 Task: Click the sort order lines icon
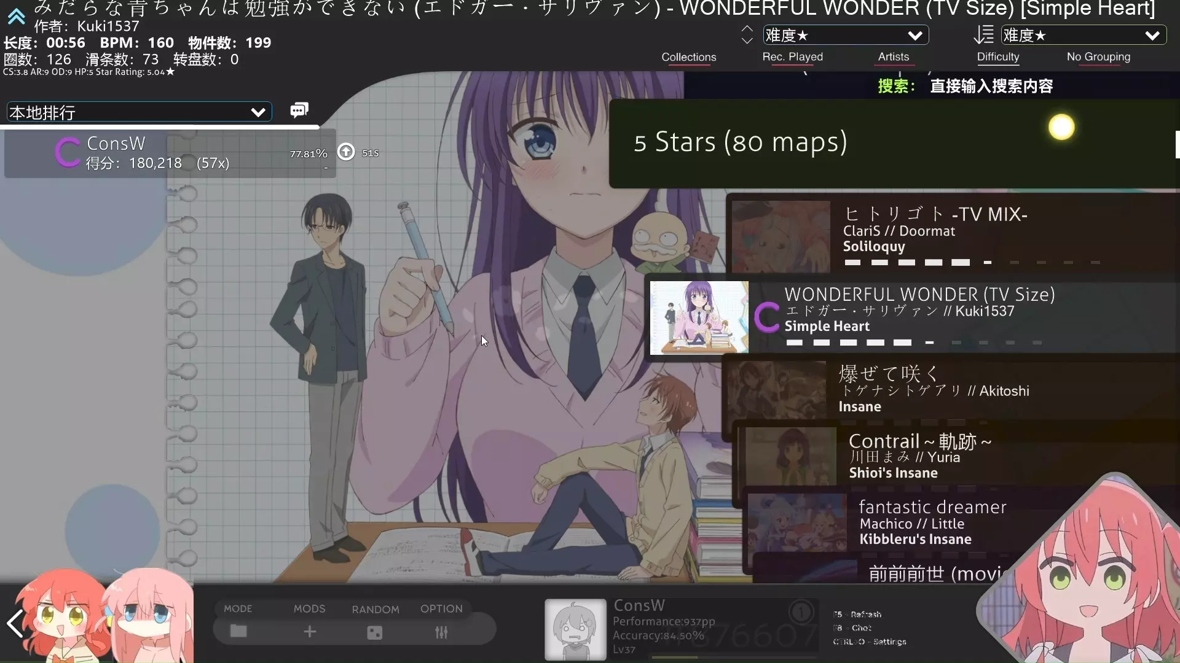pyautogui.click(x=984, y=35)
